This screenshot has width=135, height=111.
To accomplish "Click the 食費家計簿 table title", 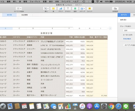I will [x=46, y=33].
